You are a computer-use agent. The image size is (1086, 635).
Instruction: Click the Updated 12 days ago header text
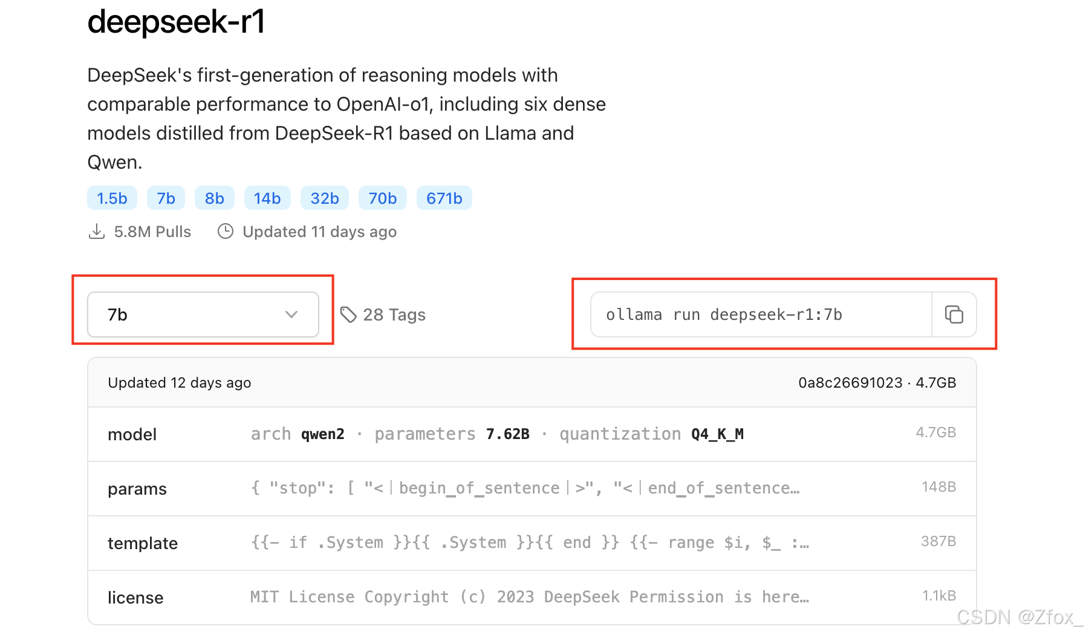pyautogui.click(x=180, y=383)
